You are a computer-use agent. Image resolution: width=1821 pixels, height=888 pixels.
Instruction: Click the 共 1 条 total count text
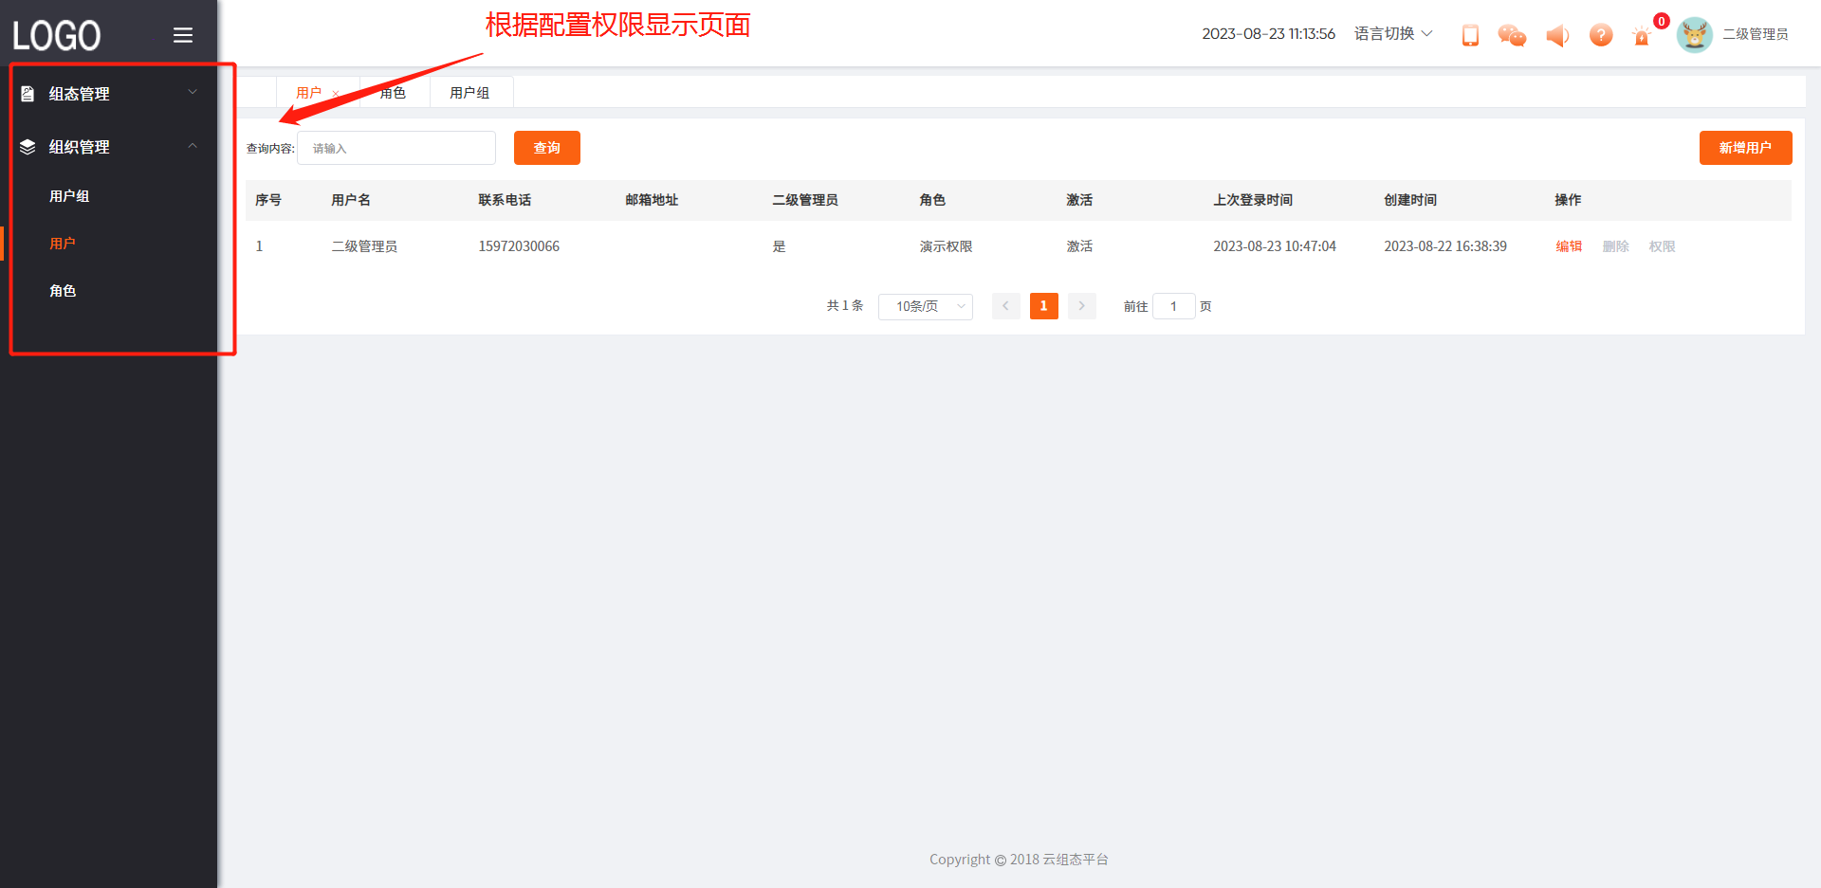pyautogui.click(x=845, y=305)
